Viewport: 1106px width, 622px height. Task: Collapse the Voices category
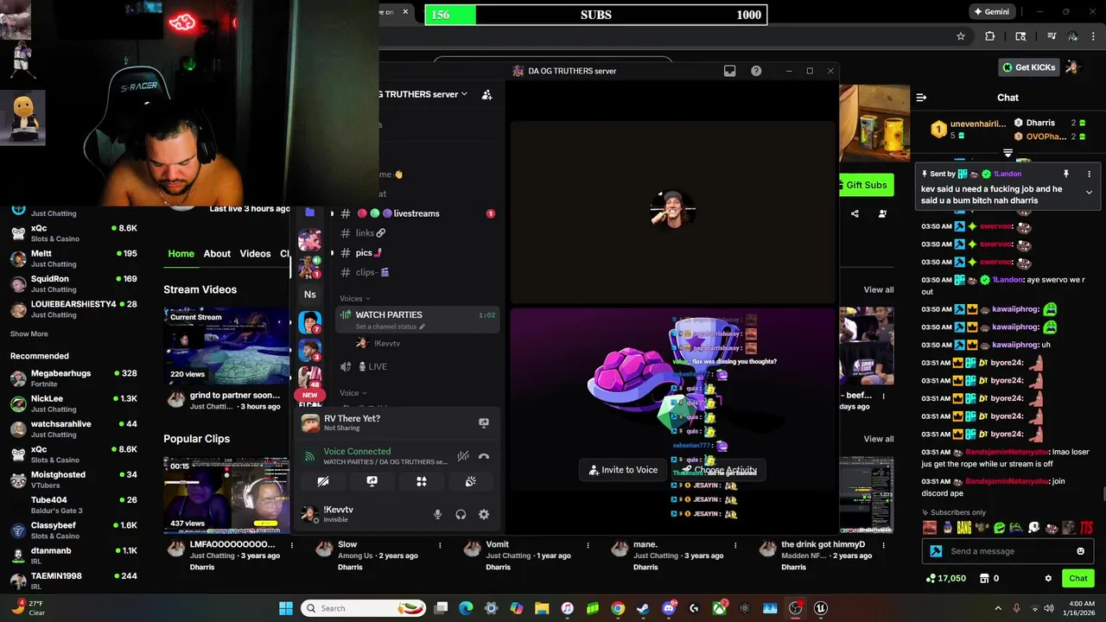pyautogui.click(x=355, y=299)
